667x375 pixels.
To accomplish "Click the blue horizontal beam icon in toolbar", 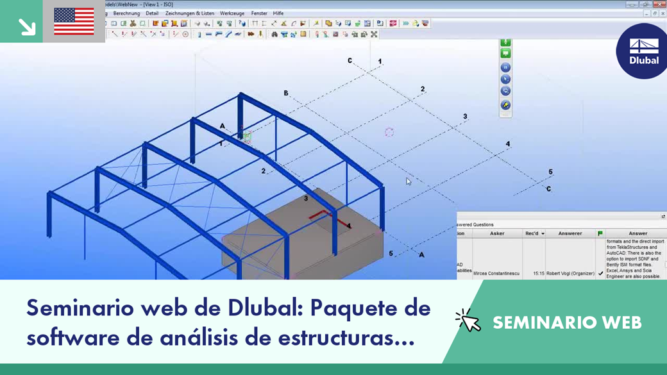I will (209, 35).
